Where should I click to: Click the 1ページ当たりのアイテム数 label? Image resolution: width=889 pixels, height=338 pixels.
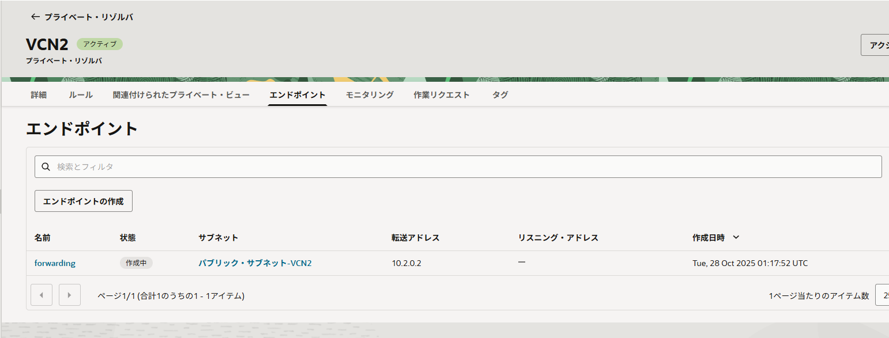pyautogui.click(x=819, y=296)
